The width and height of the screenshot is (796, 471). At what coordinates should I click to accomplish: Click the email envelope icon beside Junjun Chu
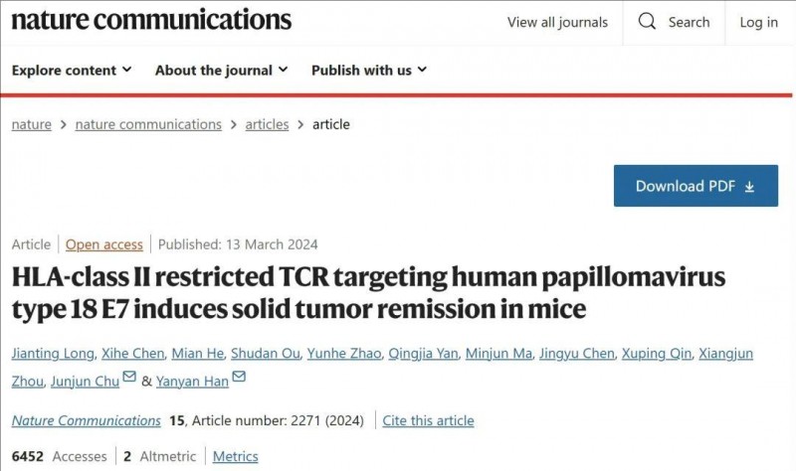coord(129,377)
